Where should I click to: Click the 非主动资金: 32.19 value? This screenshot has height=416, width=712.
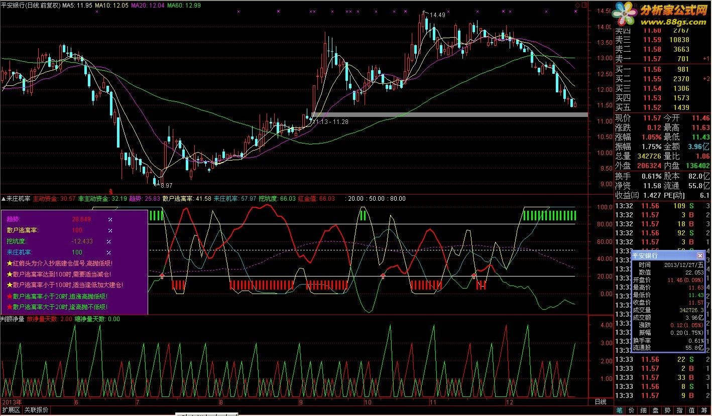click(102, 199)
